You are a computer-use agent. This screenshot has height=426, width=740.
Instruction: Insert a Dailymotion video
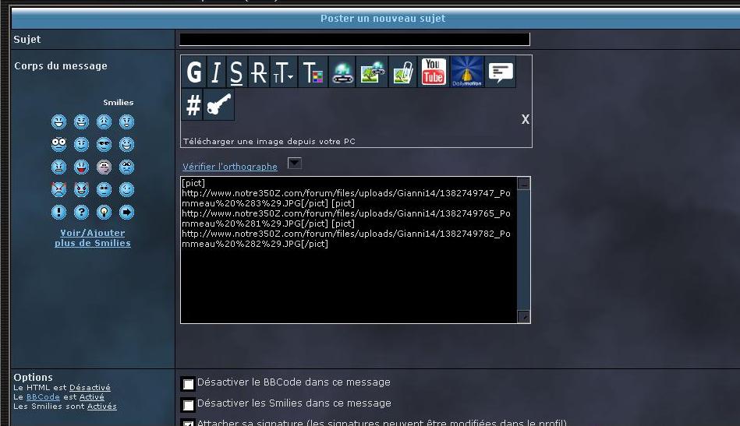[x=467, y=72]
